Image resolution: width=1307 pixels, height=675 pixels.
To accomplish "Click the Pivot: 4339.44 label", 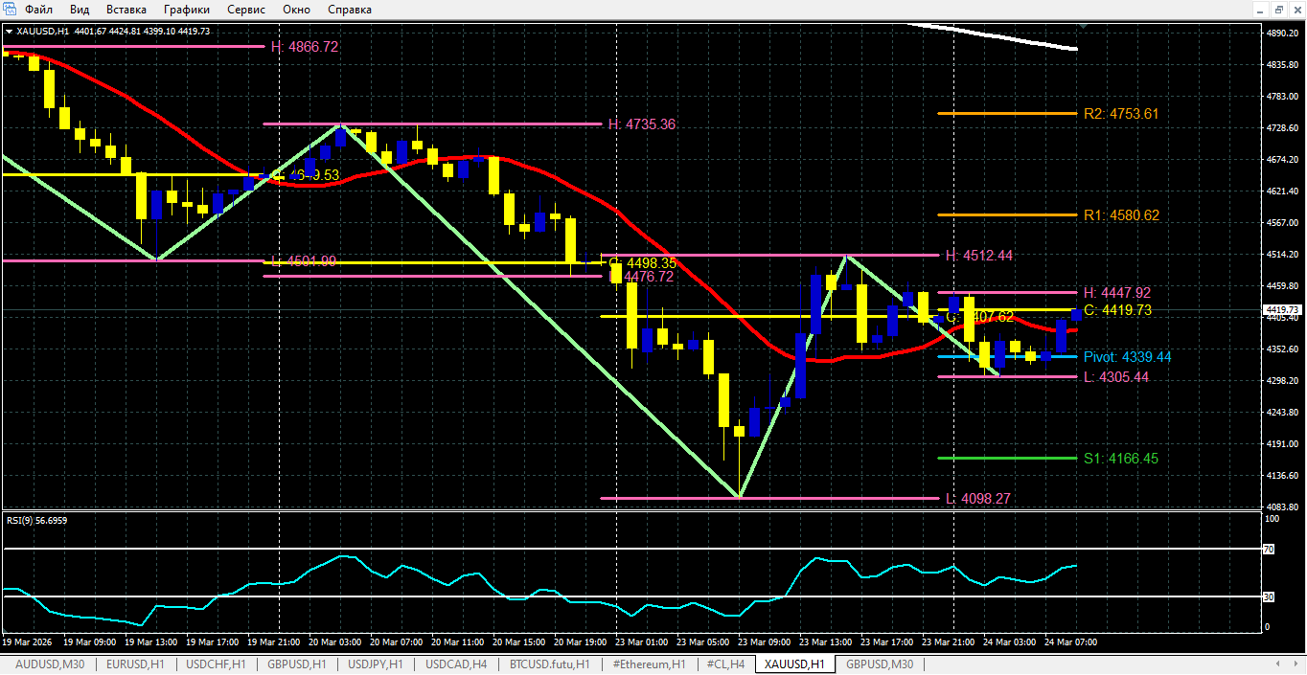I will pos(1127,357).
